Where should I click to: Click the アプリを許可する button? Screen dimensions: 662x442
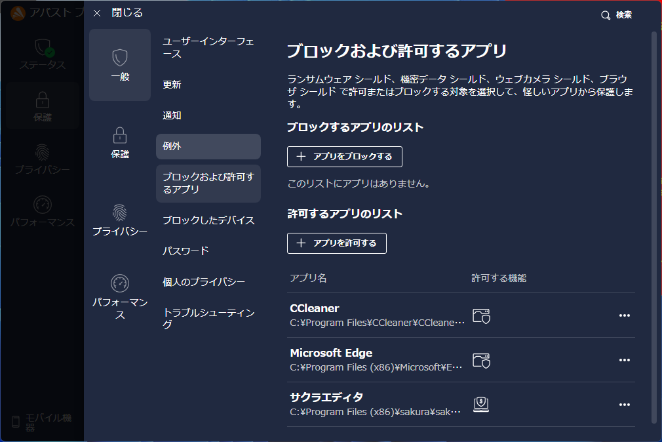(336, 243)
